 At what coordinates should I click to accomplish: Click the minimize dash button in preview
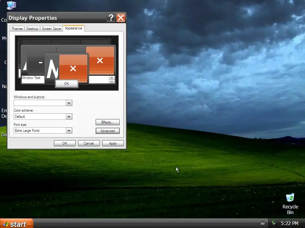(x=41, y=62)
